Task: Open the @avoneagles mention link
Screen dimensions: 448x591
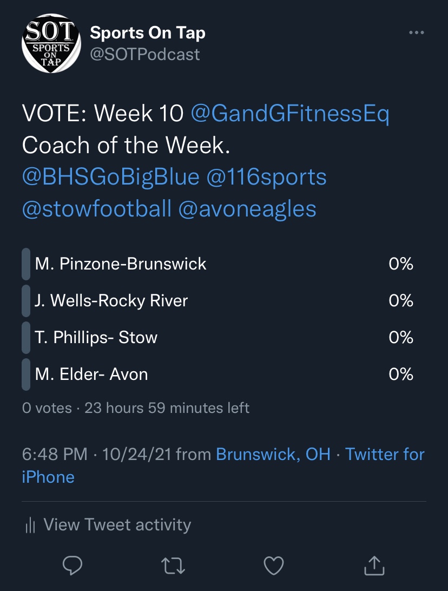Action: (247, 208)
